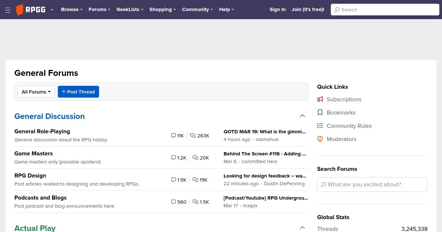Screen dimensions: 442x232
Task: Open Looking for design feedback thread
Action: point(265,176)
